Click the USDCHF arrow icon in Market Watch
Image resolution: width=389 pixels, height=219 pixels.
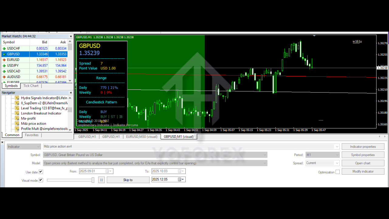click(4, 48)
